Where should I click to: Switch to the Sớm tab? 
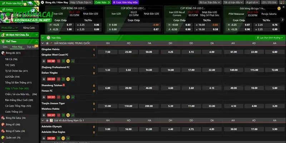[5, 47]
